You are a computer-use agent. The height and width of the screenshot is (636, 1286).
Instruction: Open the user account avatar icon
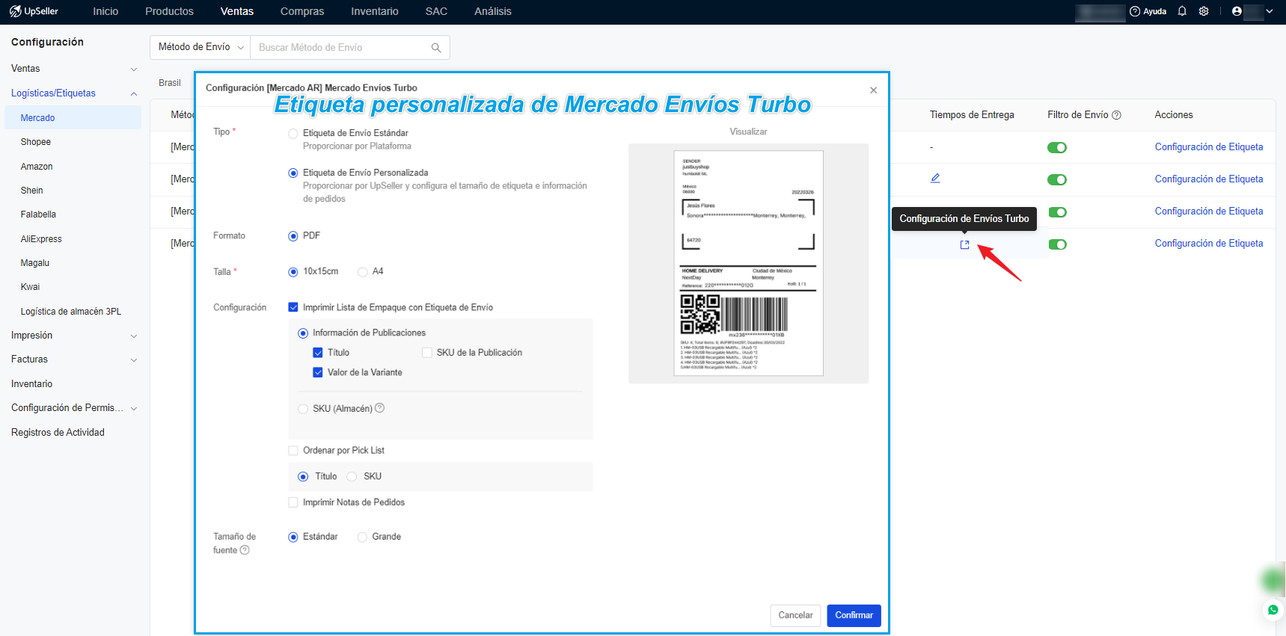pos(1237,11)
